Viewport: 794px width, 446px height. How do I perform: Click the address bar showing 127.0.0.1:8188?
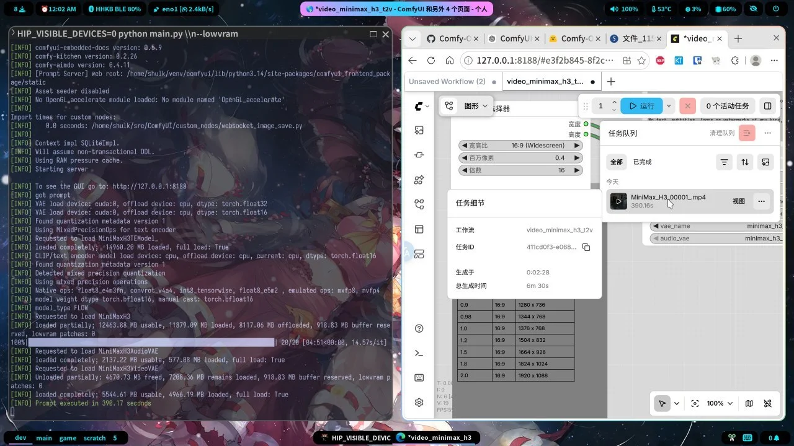pos(545,61)
